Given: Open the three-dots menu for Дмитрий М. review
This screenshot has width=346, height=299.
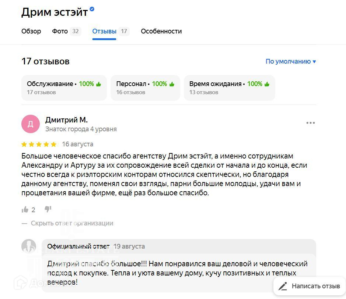Looking at the screenshot, I should 310,123.
